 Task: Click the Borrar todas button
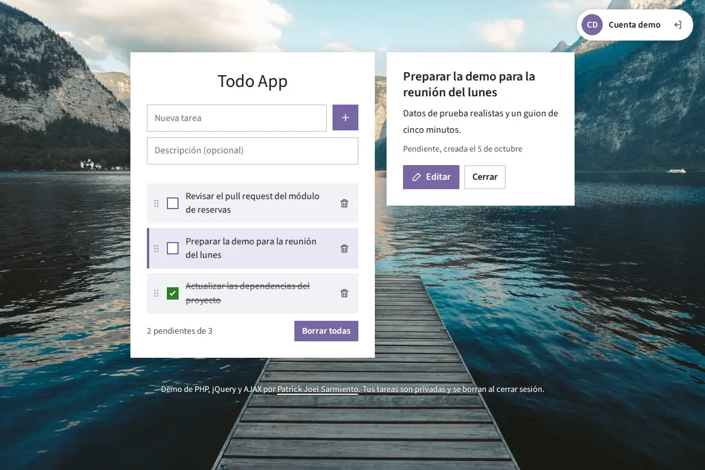(326, 331)
